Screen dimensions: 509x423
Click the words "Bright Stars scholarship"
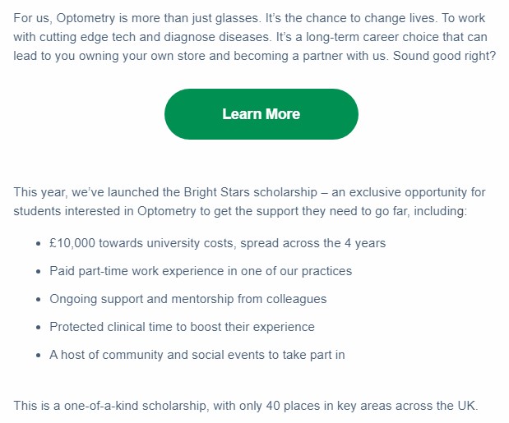pos(250,192)
